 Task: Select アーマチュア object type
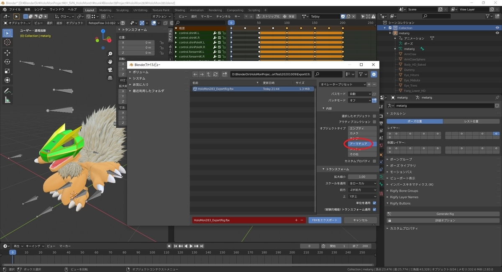[x=362, y=144]
